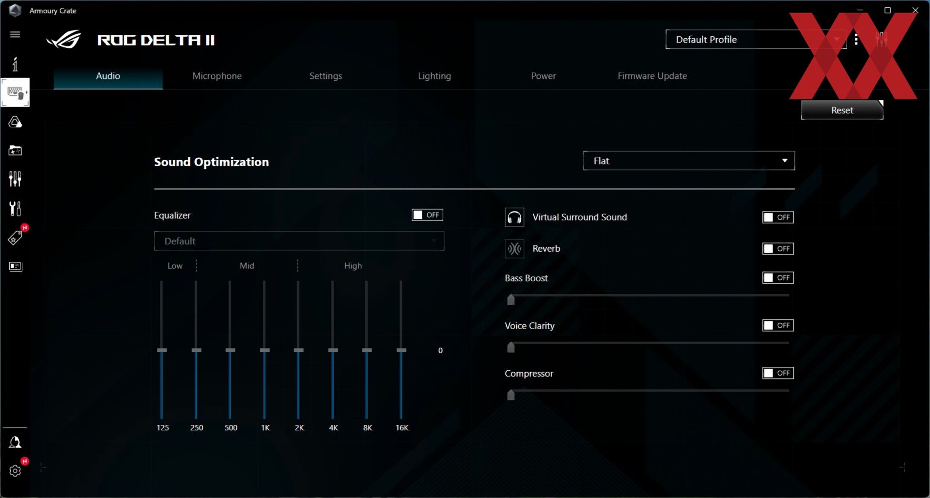
Task: Click the Low band label
Action: 175,266
